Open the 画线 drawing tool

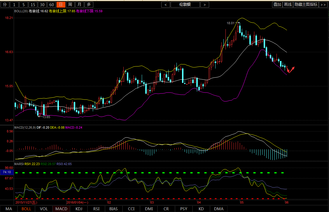pyautogui.click(x=288, y=5)
